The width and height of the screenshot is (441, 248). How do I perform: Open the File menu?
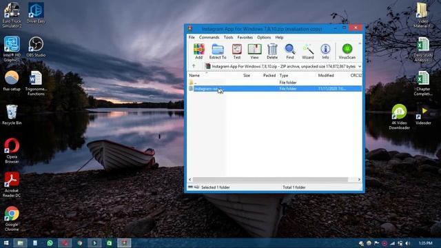[x=192, y=37]
